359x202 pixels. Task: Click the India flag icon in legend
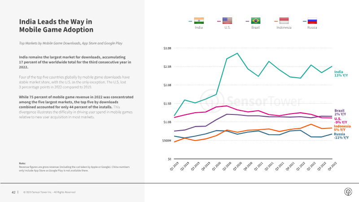point(199,21)
